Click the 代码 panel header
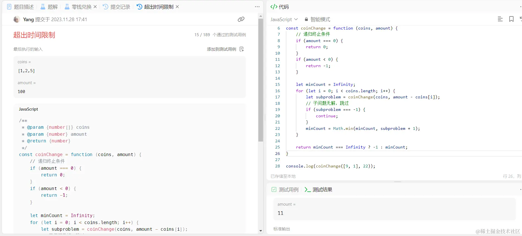 coord(280,7)
